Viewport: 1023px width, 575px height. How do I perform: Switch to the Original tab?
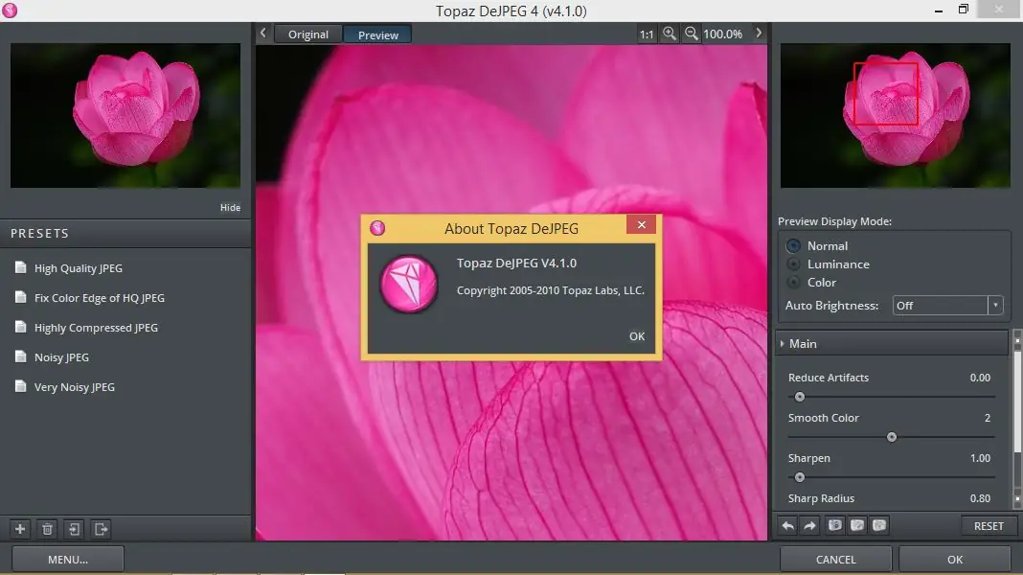pyautogui.click(x=307, y=34)
